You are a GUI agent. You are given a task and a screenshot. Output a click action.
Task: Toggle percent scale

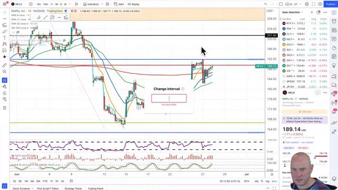pyautogui.click(x=262, y=181)
